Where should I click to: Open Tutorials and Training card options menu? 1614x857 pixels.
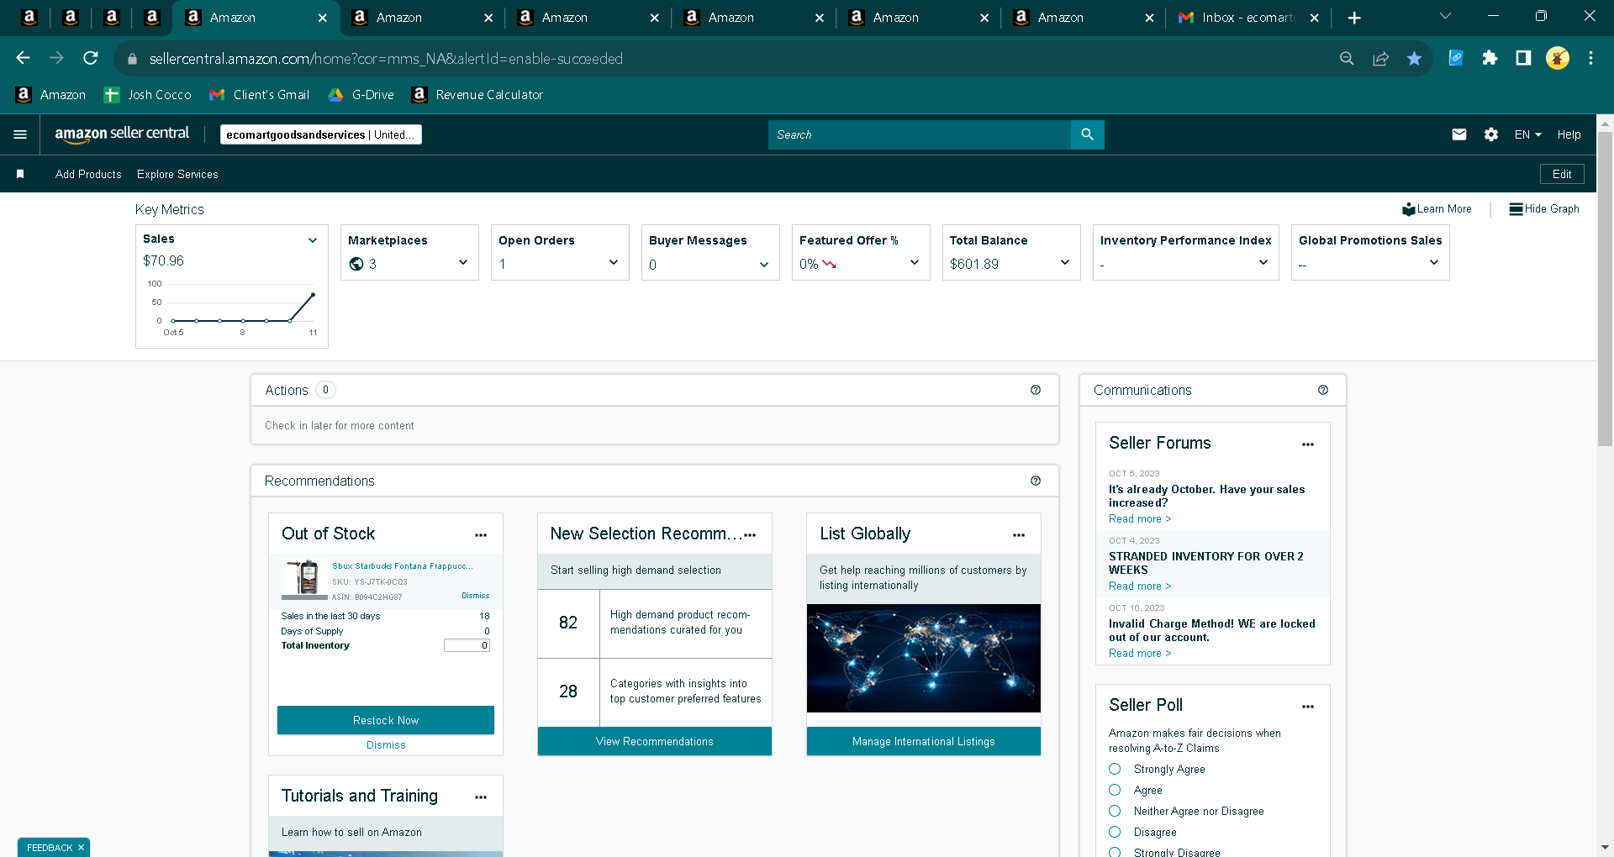click(x=481, y=797)
